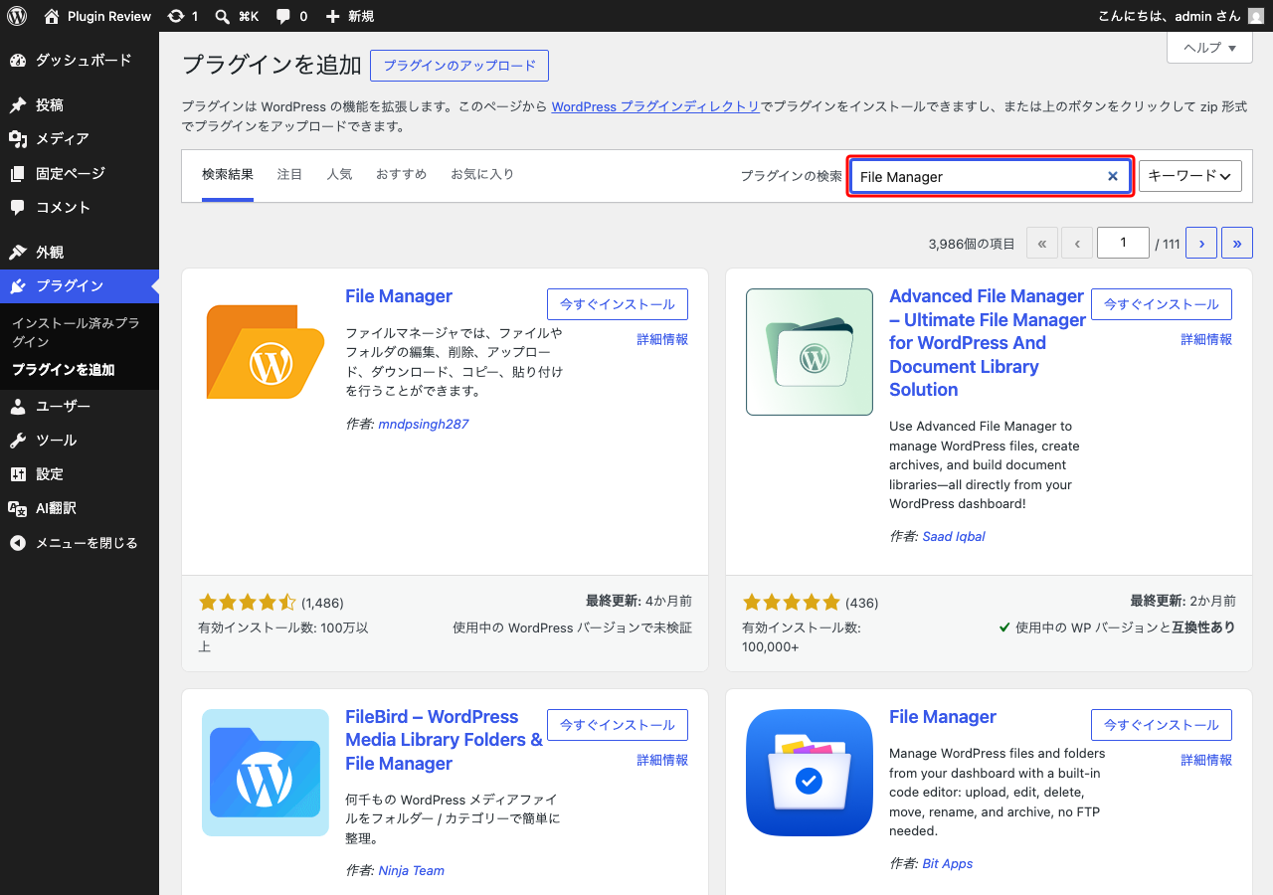Click the current page number field

coord(1123,243)
